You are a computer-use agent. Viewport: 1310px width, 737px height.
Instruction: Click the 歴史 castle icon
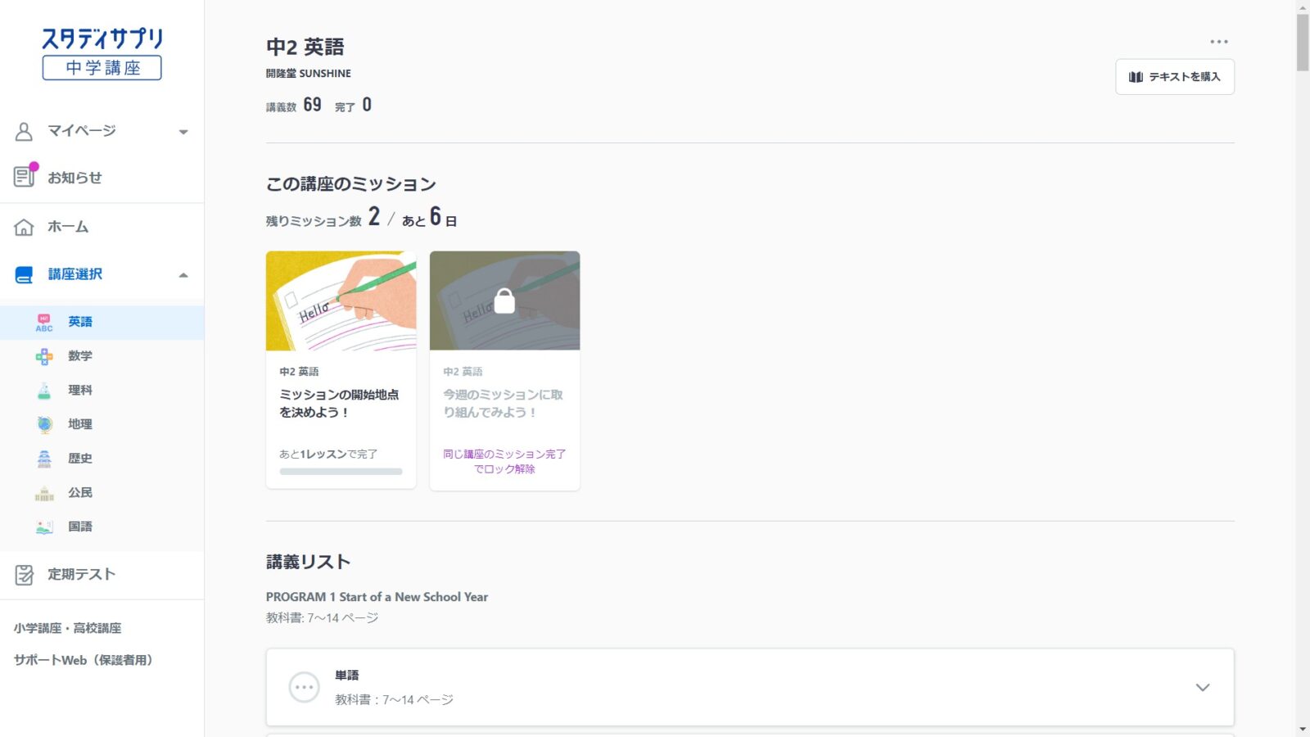click(44, 459)
